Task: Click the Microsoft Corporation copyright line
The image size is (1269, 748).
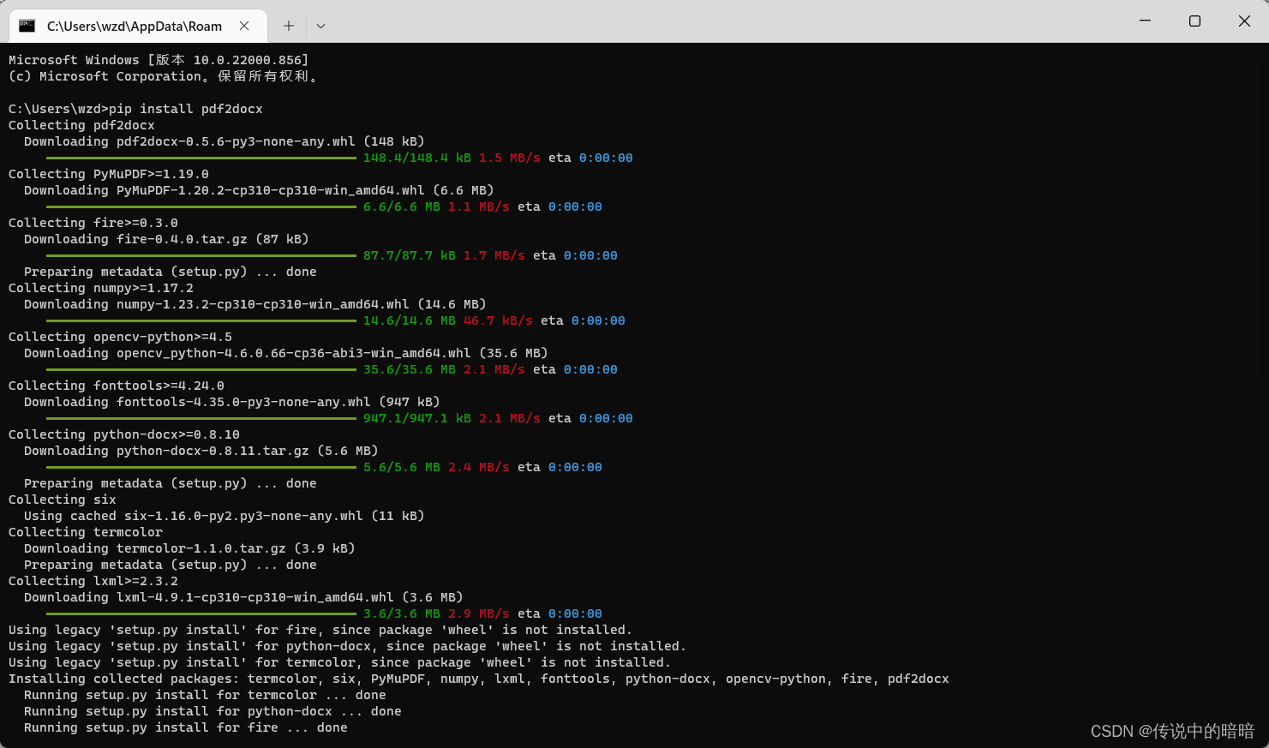Action: tap(165, 76)
